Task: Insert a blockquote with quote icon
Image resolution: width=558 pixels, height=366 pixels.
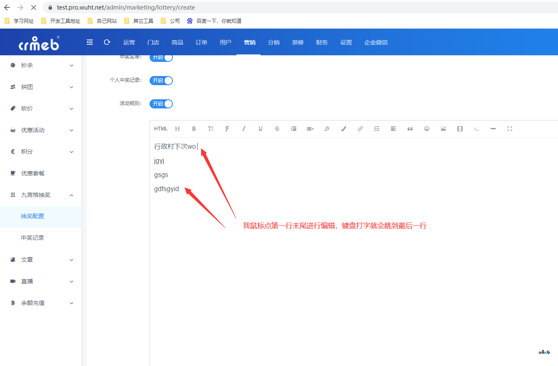Action: (x=410, y=129)
